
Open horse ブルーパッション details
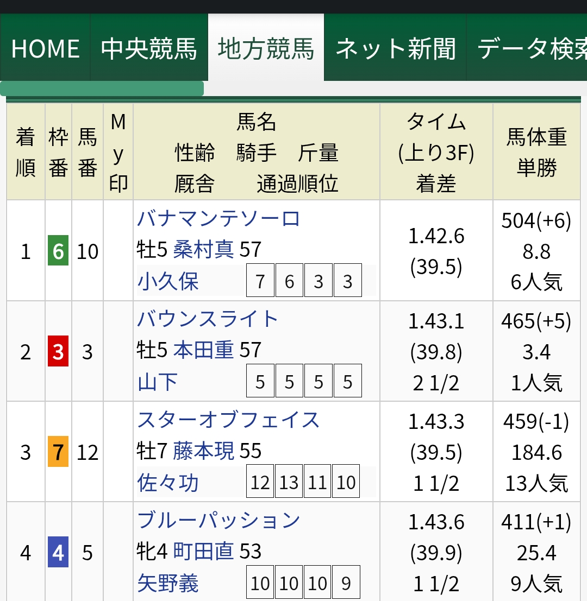218,520
